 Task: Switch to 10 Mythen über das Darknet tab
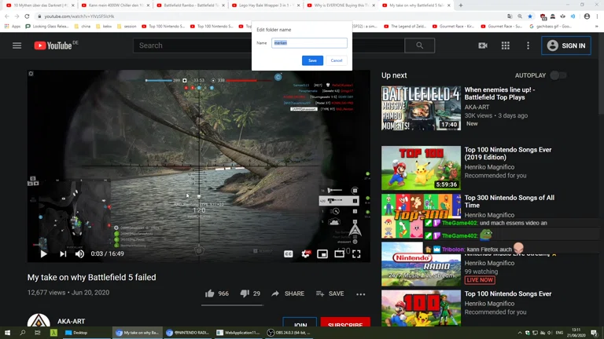[x=39, y=5]
